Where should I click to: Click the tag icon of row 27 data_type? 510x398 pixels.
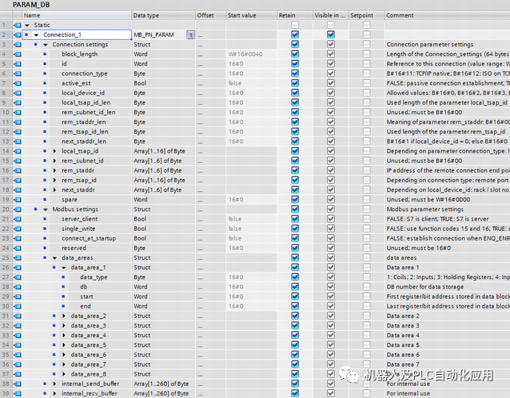click(x=18, y=277)
